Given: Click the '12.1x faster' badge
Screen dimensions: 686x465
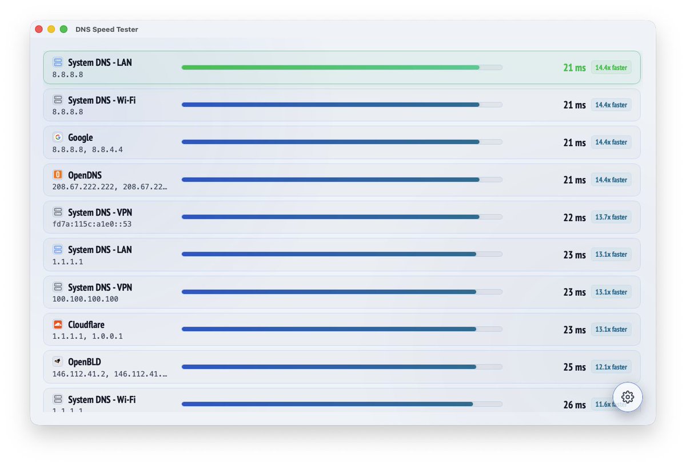Looking at the screenshot, I should (611, 367).
